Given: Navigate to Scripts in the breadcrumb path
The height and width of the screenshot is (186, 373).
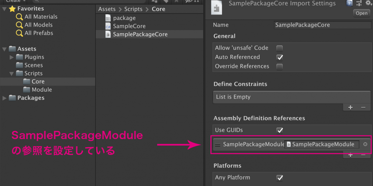Looking at the screenshot, I should [133, 9].
